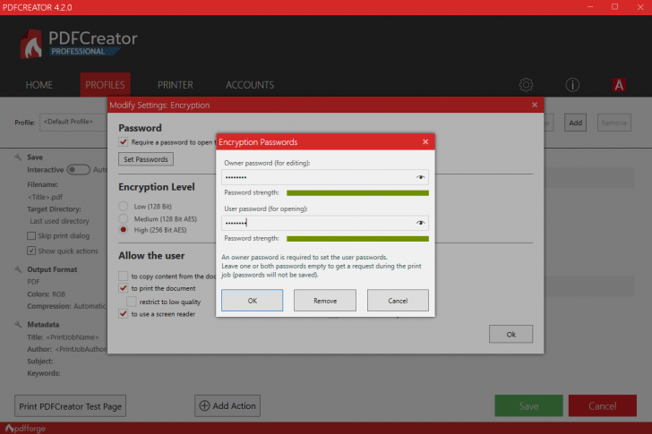
Task: Toggle restrict to low quality checkbox
Action: coord(131,302)
